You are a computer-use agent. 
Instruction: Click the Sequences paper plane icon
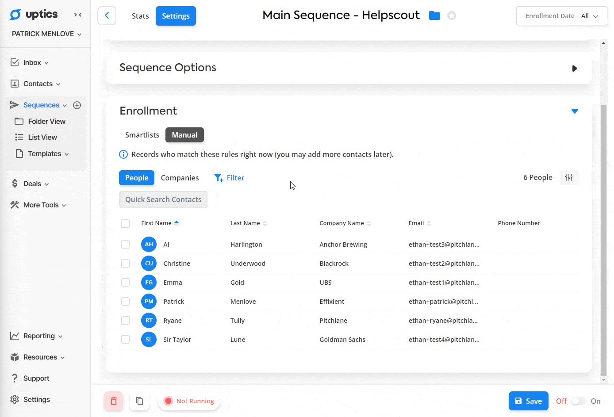click(x=15, y=105)
